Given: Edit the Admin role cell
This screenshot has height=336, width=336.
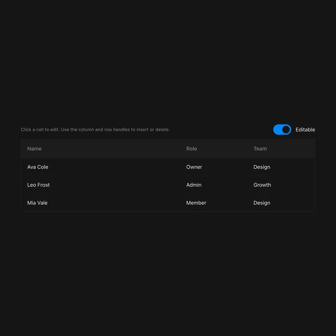Looking at the screenshot, I should coord(213,185).
